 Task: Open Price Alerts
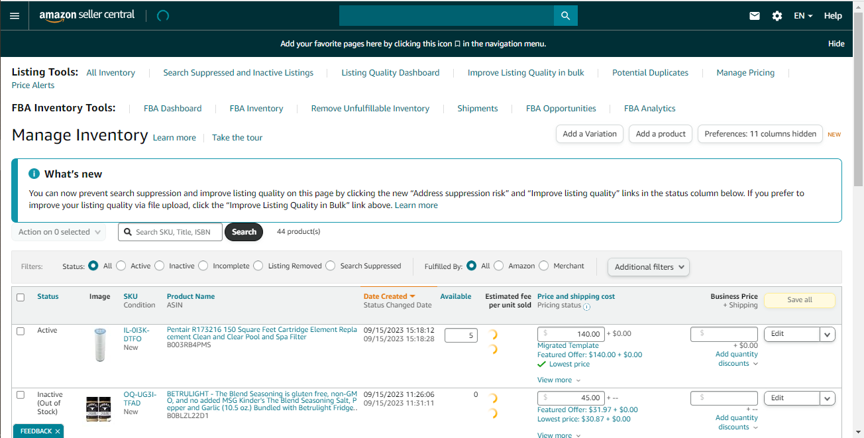click(x=33, y=85)
